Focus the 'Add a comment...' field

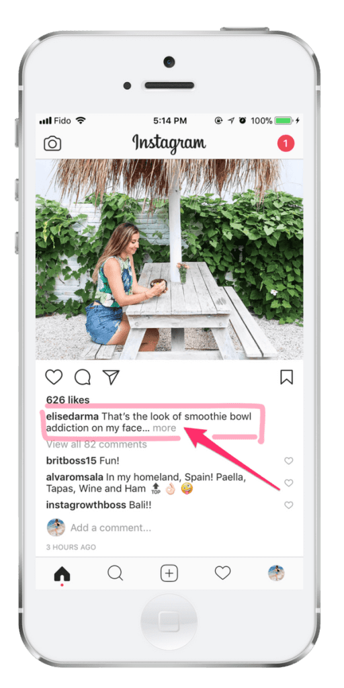click(111, 527)
